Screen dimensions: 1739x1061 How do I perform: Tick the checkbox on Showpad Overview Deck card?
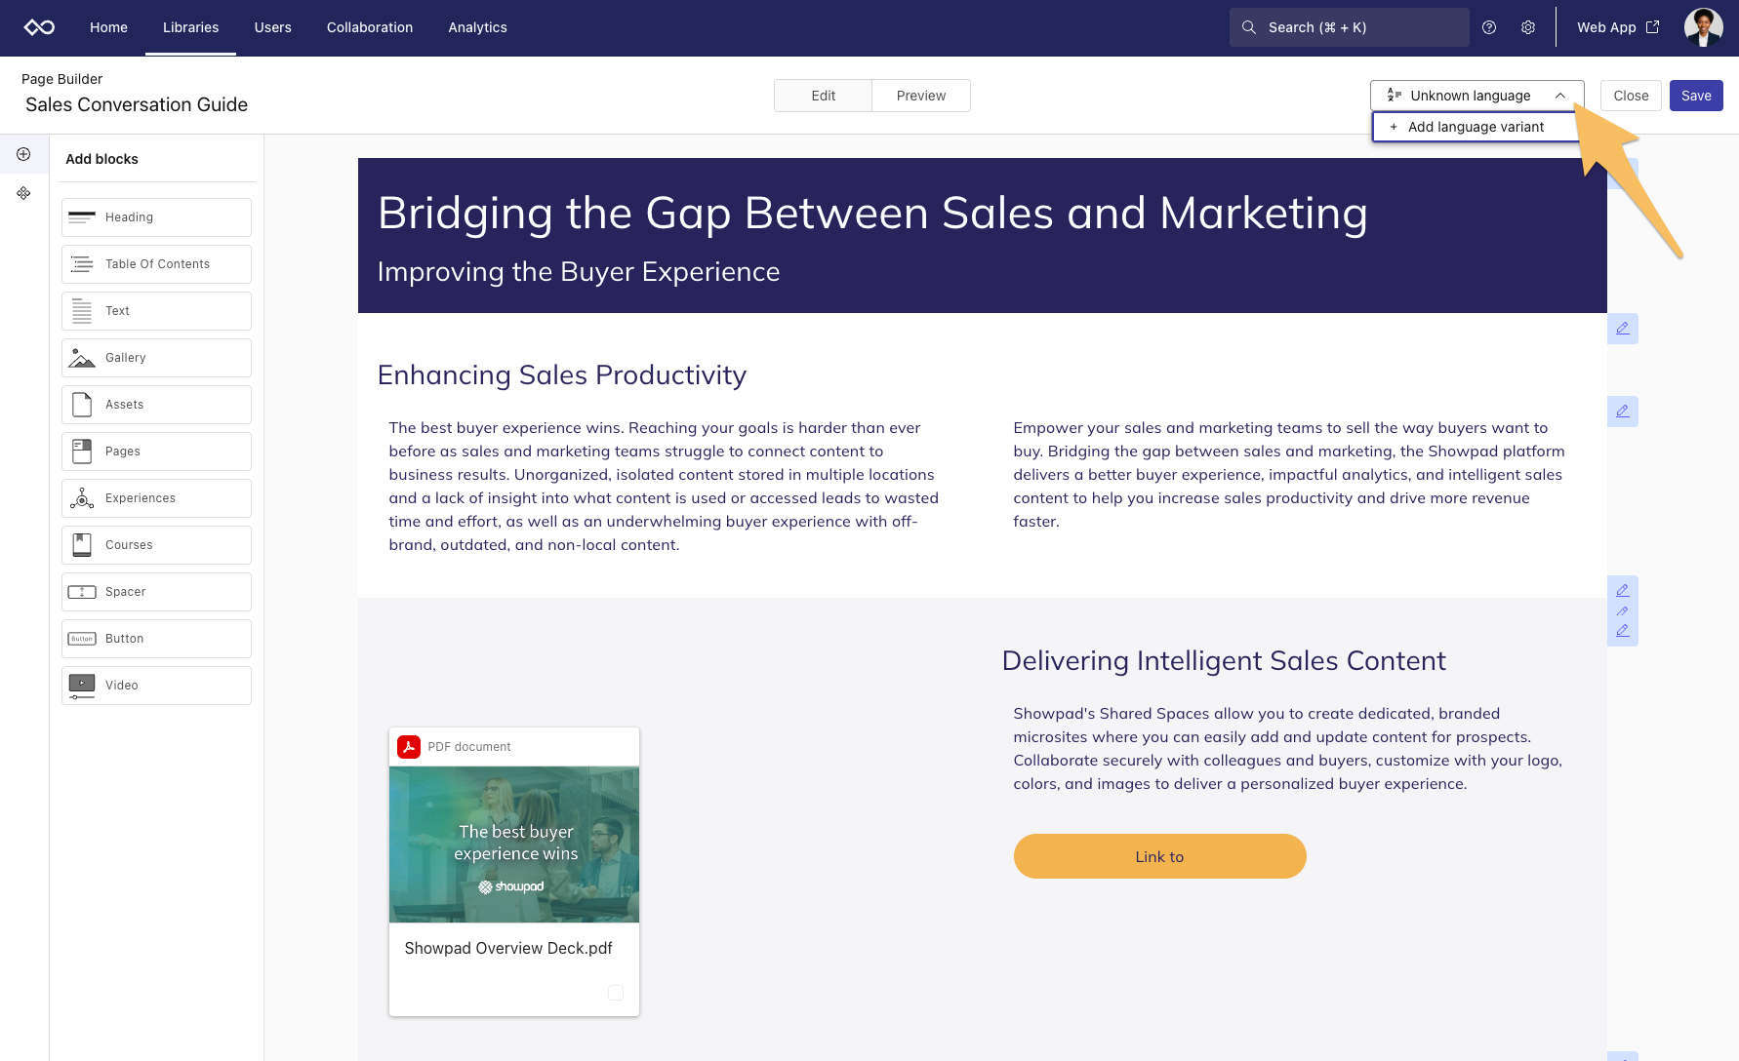[616, 993]
